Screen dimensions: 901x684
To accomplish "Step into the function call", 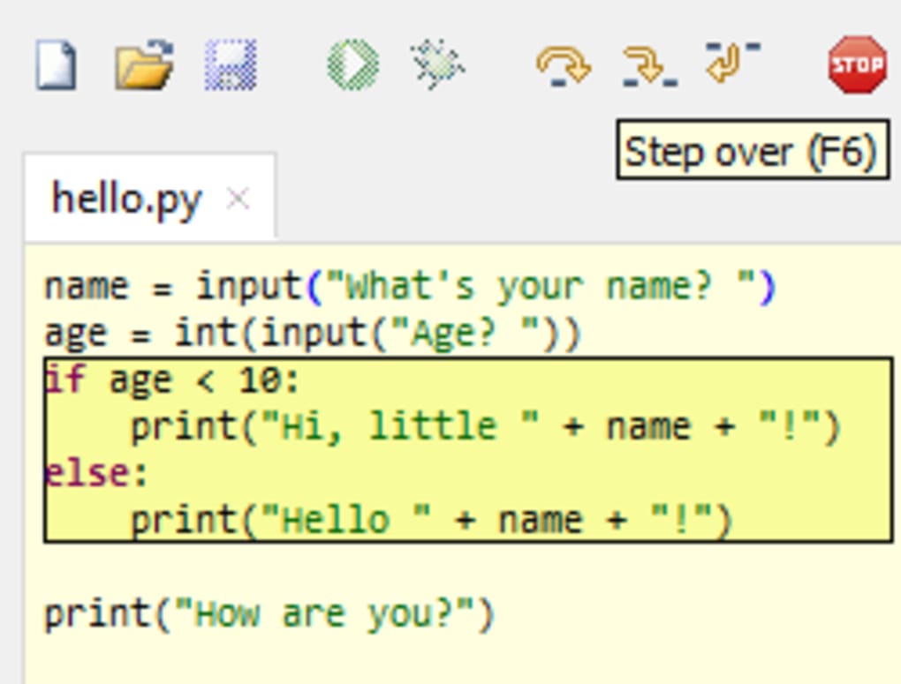I will [650, 66].
